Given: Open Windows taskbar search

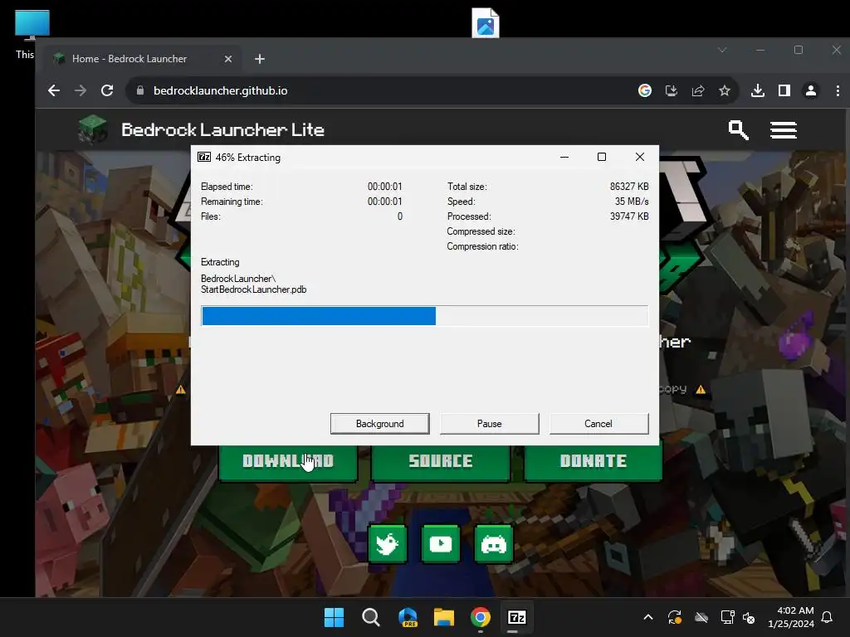Looking at the screenshot, I should click(x=371, y=617).
